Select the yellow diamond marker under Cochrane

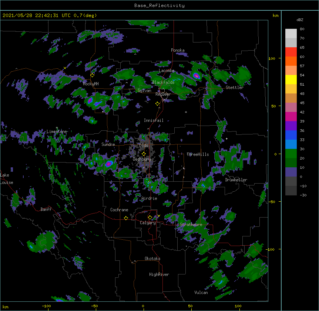(x=126, y=218)
